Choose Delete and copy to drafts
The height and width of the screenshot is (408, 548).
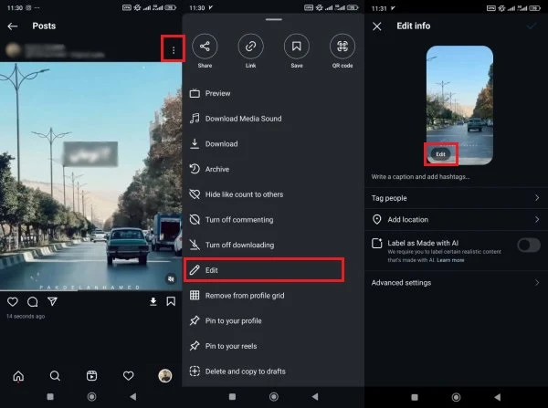[273, 371]
